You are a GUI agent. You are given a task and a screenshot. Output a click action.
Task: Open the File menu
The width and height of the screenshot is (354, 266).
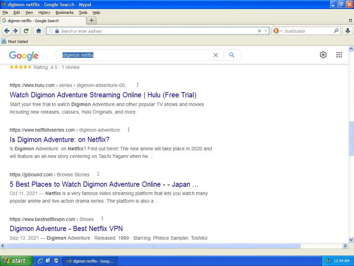(5, 12)
